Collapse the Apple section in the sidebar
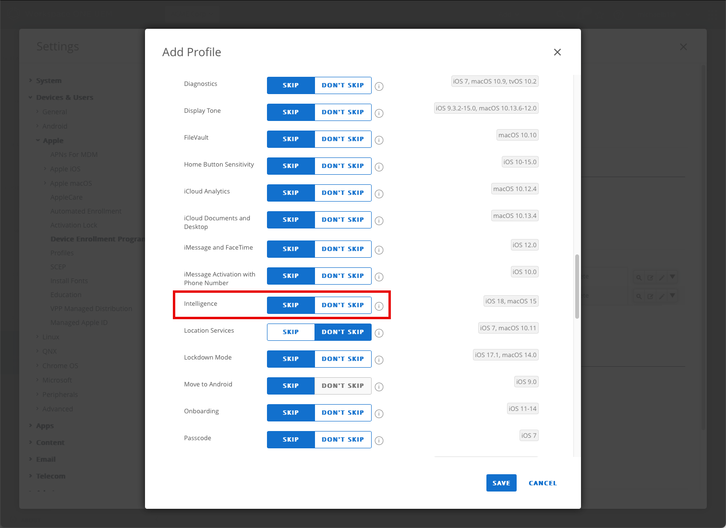726x528 pixels. pyautogui.click(x=53, y=140)
